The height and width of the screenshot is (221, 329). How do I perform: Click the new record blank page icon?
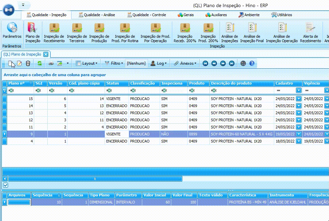coord(10,63)
